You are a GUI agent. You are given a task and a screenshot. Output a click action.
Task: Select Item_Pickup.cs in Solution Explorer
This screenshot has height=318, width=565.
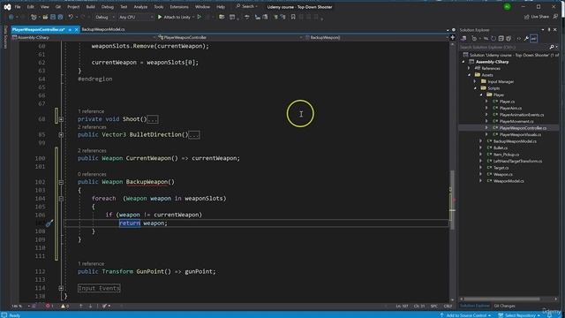coord(506,155)
